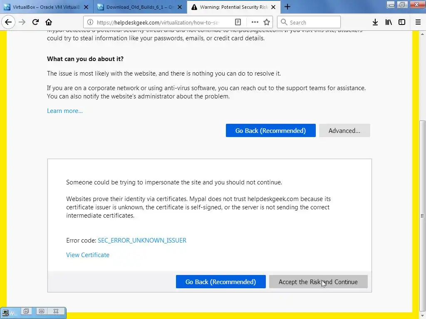Click the VM computer icon in mini toolbar
This screenshot has width=426, height=319.
(x=5, y=312)
